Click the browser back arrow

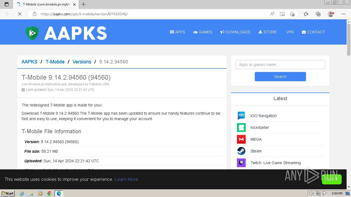coord(8,14)
